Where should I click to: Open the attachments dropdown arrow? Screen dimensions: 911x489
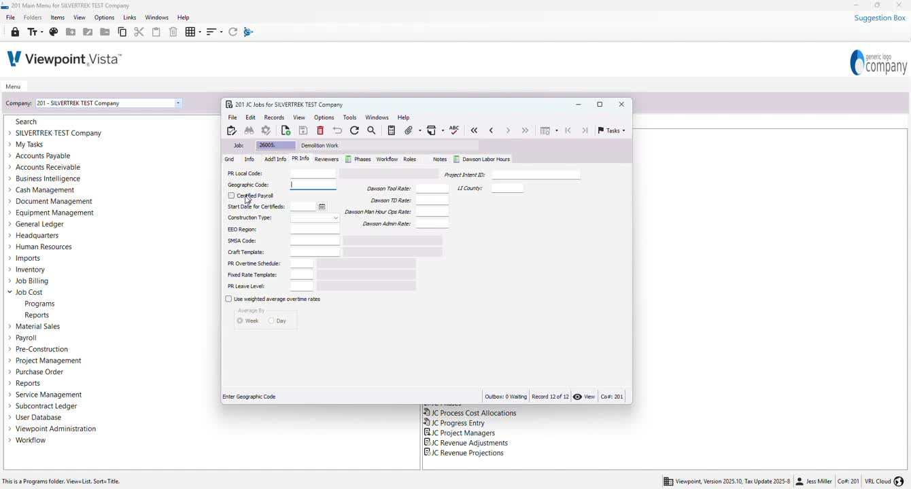pos(420,130)
